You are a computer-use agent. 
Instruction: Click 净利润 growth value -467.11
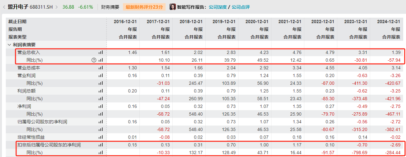pyautogui.click(x=393, y=114)
